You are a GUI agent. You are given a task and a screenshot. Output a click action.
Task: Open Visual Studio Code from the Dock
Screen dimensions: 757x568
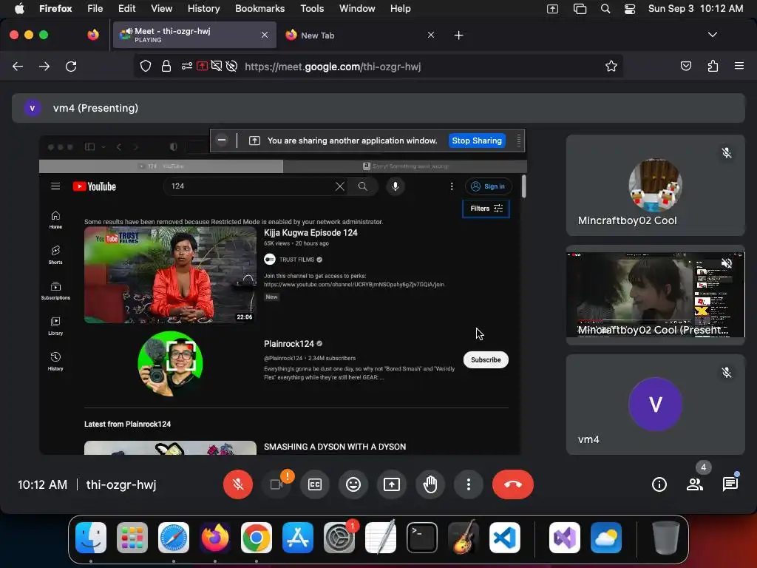pyautogui.click(x=504, y=538)
